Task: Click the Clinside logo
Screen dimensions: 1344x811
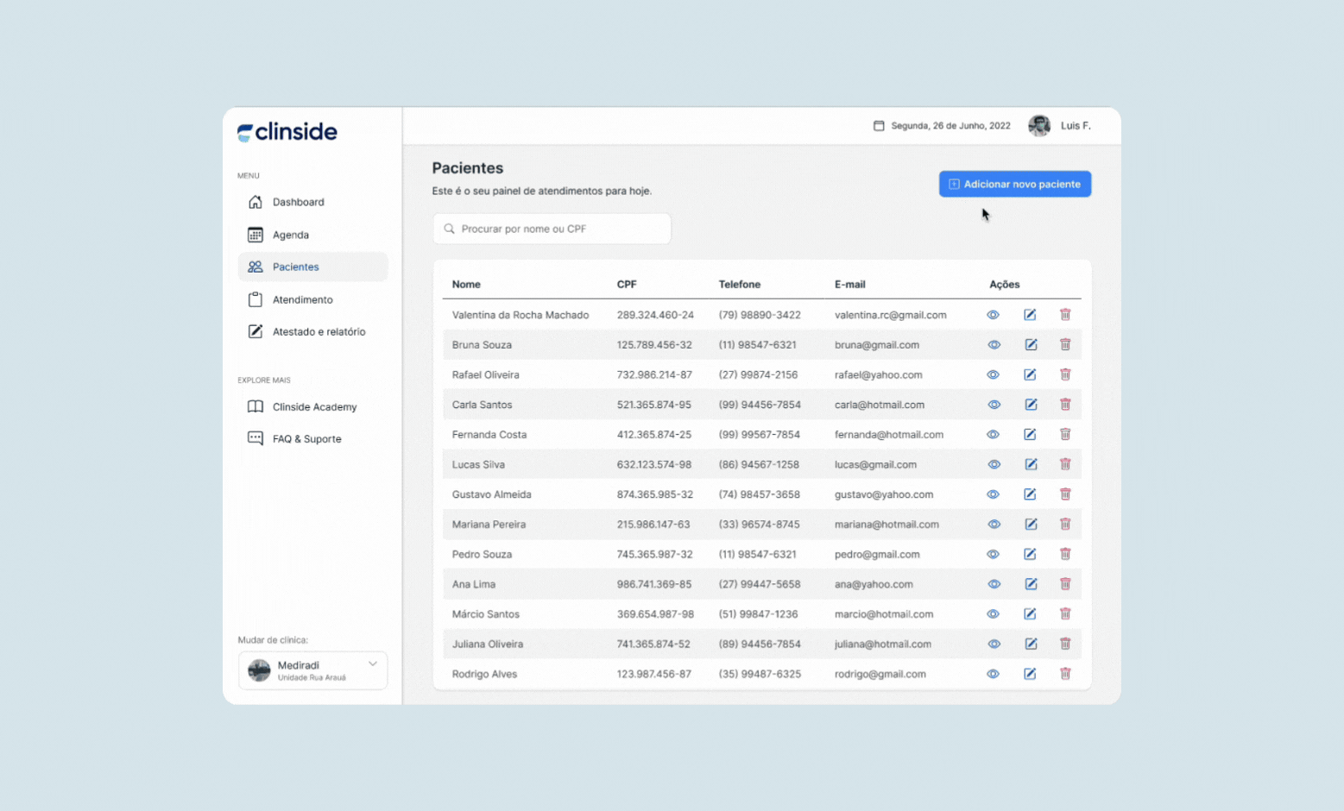Action: coord(286,131)
